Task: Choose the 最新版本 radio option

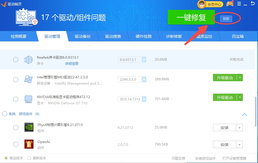Action: [29, 158]
